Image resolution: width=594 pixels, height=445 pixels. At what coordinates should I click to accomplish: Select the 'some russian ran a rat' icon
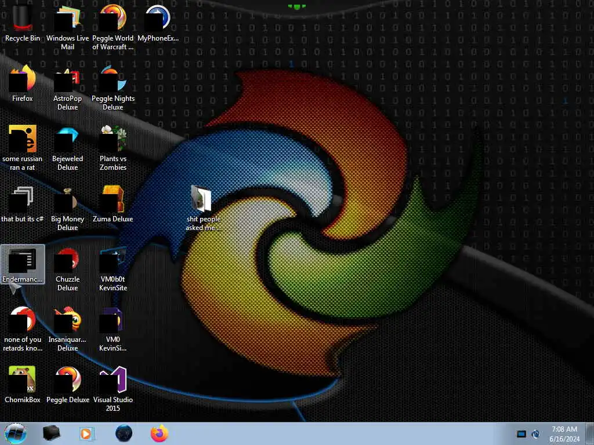(23, 148)
